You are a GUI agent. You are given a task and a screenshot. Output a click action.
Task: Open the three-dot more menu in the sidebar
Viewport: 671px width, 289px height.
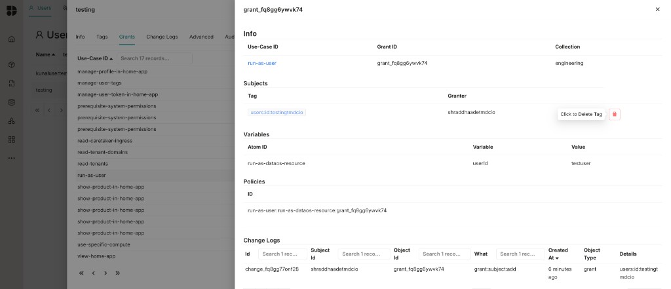click(x=12, y=158)
